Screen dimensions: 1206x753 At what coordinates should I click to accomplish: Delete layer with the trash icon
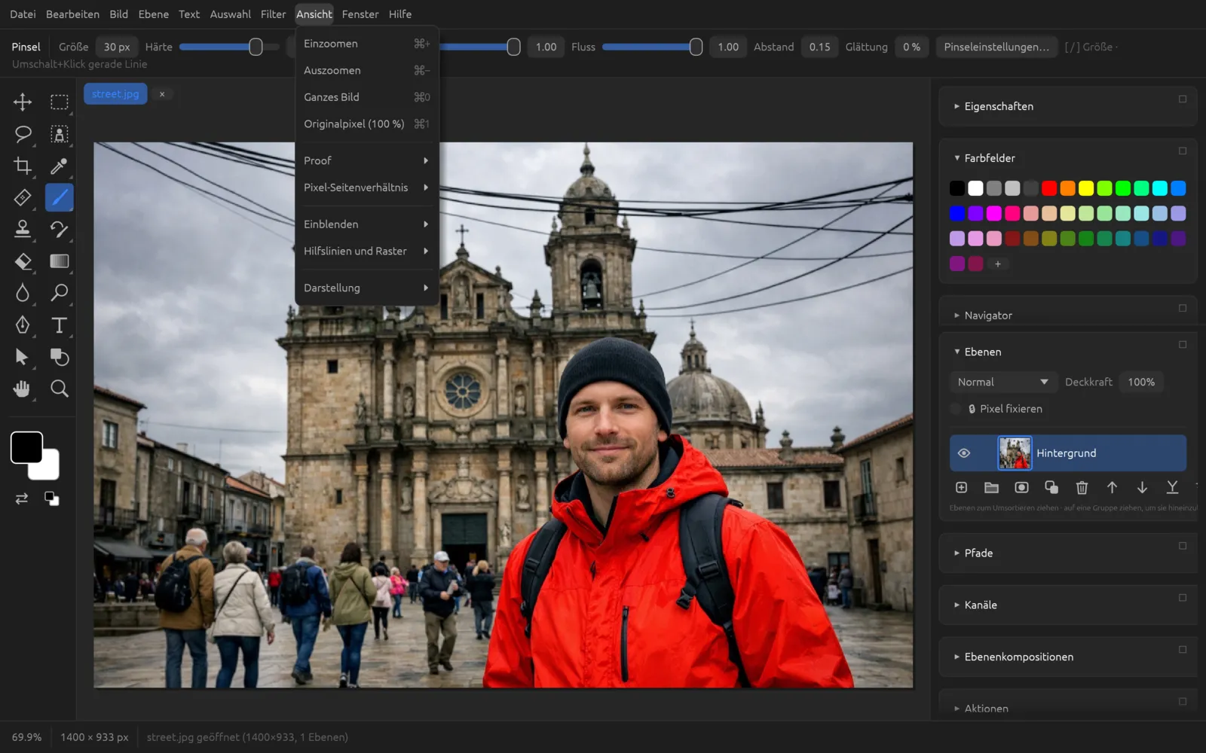pyautogui.click(x=1082, y=488)
